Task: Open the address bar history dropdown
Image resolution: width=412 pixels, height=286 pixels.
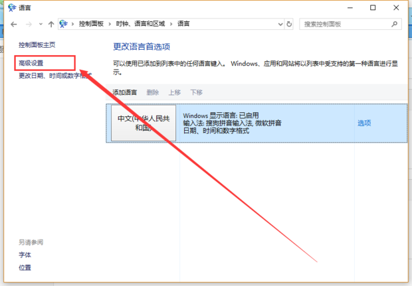Action: [280, 25]
